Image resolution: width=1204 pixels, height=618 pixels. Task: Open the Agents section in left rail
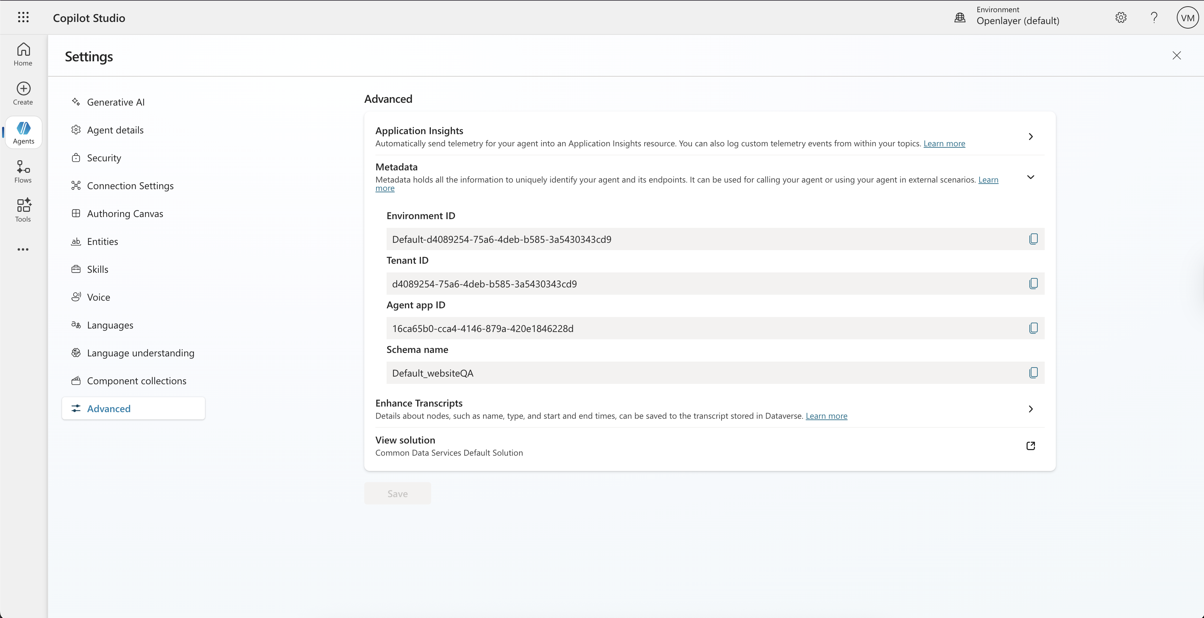pyautogui.click(x=23, y=132)
